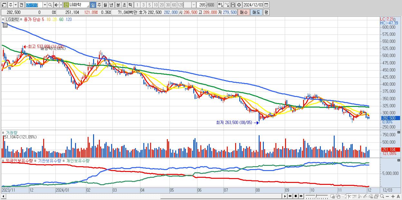Play chart replay forward
Screen dimensions: 402x200
point(285,196)
